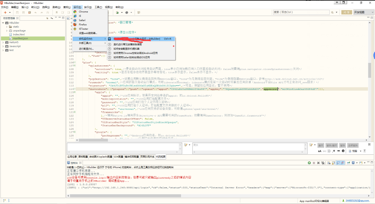Open Safari控制台调试iOS应用 help entry
Image resolution: width=375 pixels, height=204 pixels.
coord(141,57)
